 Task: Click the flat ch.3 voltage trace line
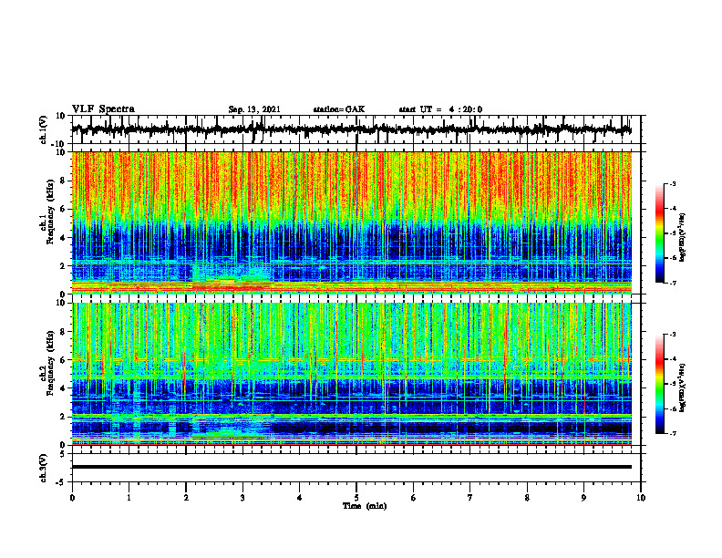click(x=351, y=467)
